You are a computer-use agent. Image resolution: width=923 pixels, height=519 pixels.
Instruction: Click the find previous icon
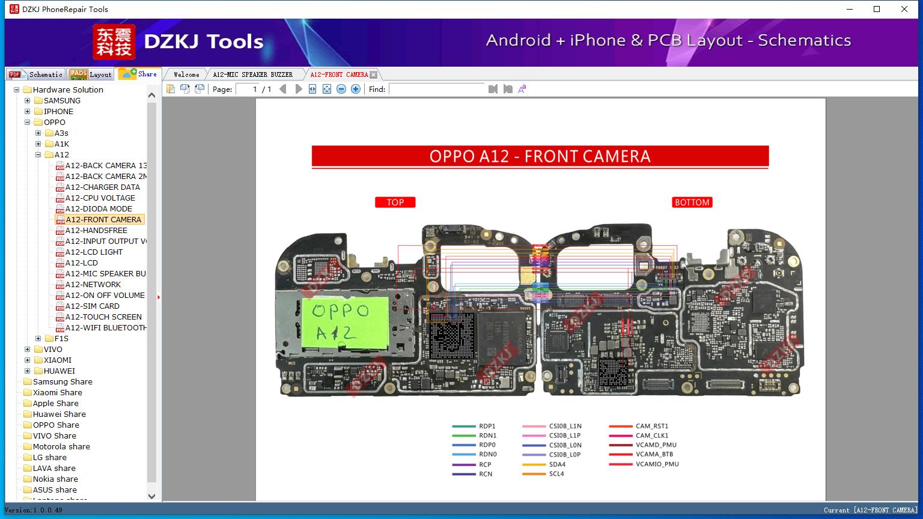pyautogui.click(x=493, y=89)
